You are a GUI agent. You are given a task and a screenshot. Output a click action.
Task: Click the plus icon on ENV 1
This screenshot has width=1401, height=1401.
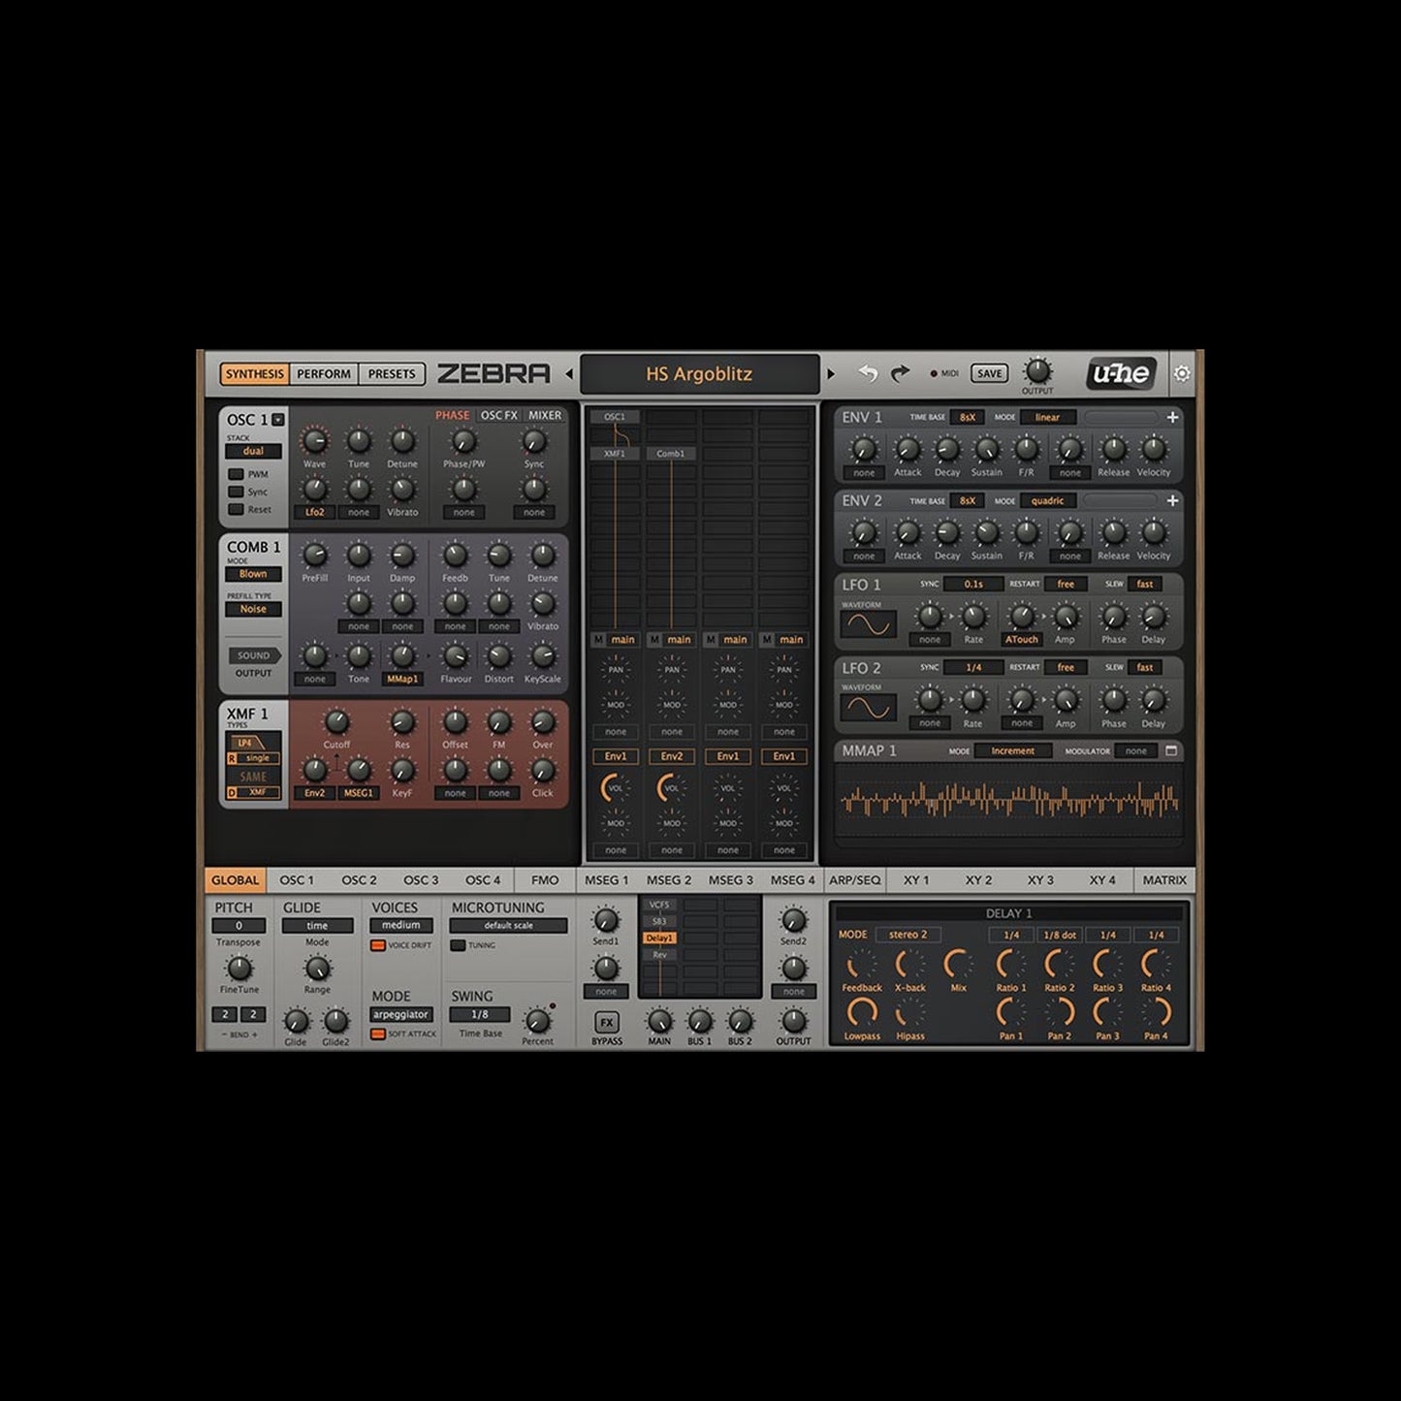[1172, 417]
